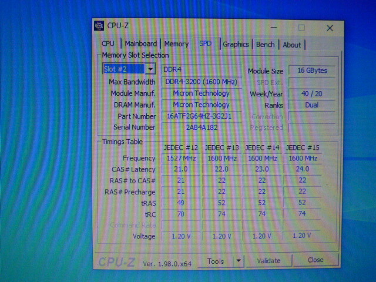Click the tRC value 70
This screenshot has height=282, width=376.
pos(181,214)
